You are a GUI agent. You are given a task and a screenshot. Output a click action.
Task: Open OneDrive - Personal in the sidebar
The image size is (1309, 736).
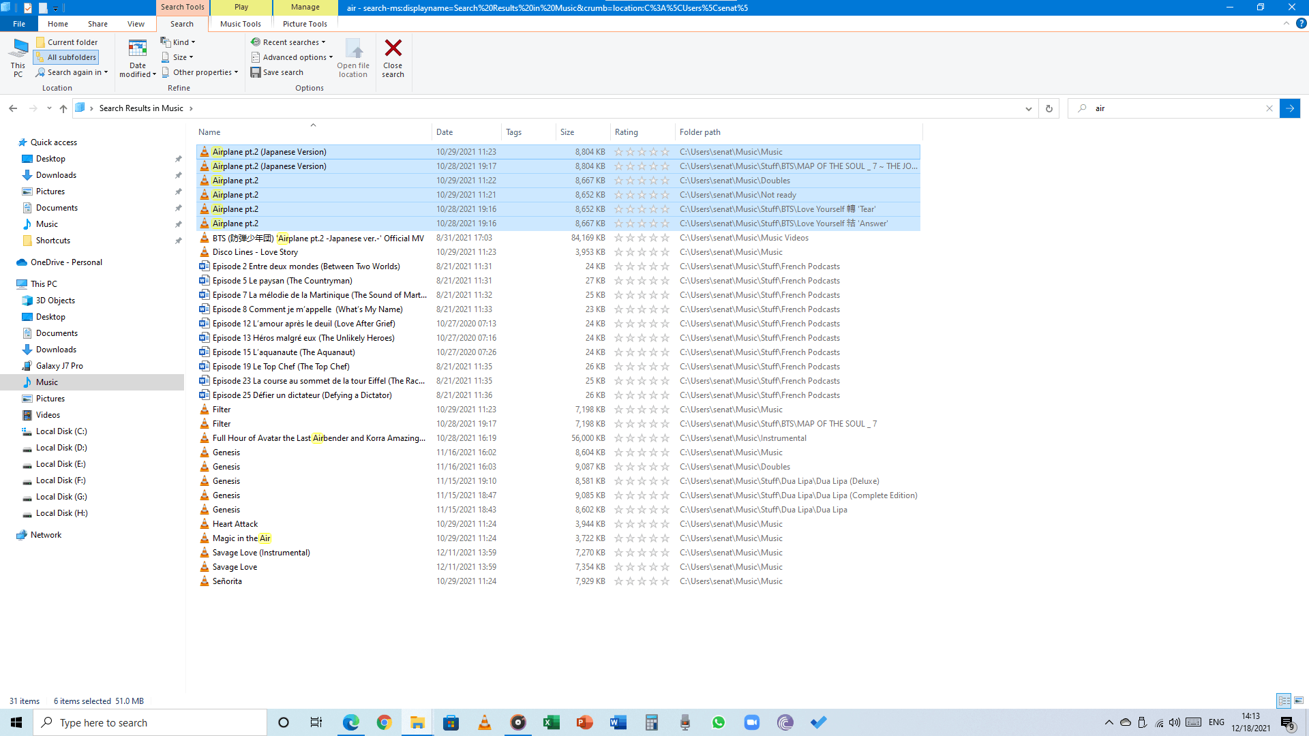[66, 262]
